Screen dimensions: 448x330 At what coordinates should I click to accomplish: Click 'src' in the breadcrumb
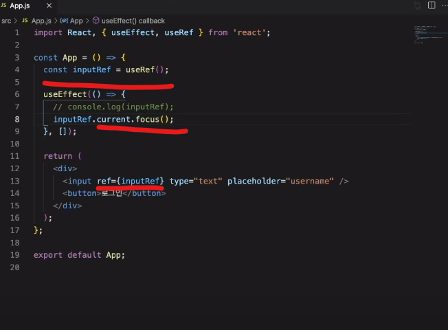pos(6,21)
